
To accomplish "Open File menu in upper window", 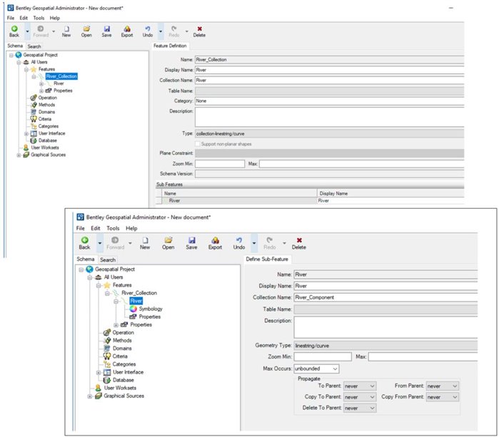I will click(11, 18).
